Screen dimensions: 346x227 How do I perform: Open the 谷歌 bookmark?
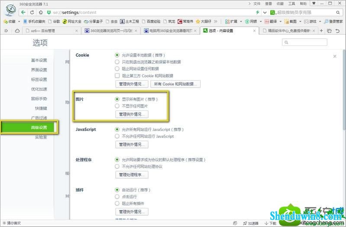coord(54,21)
